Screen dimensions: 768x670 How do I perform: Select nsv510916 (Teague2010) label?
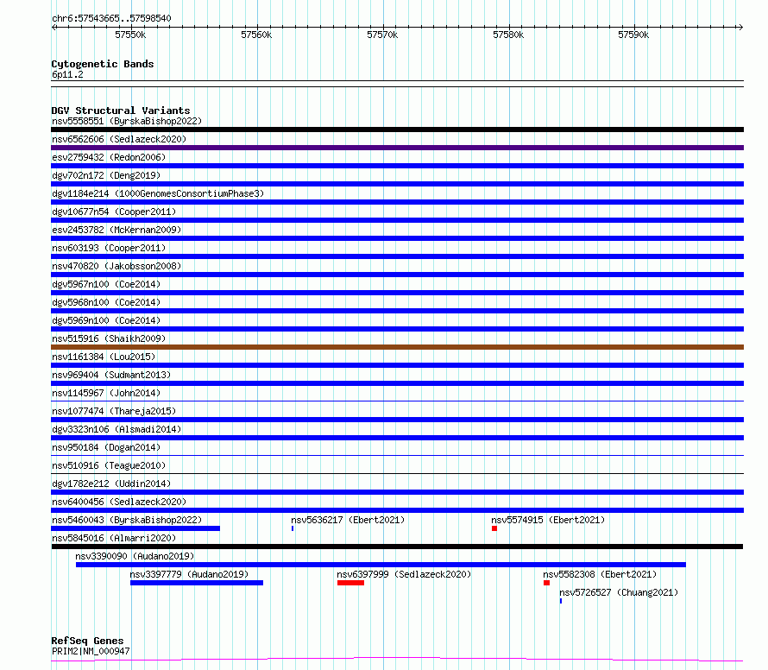tap(109, 465)
